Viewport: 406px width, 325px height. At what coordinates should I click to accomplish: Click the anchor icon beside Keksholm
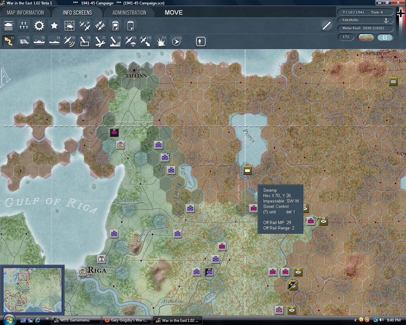pyautogui.click(x=386, y=20)
